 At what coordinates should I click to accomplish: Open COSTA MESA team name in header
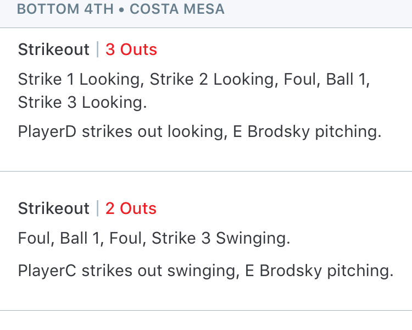coord(177,9)
